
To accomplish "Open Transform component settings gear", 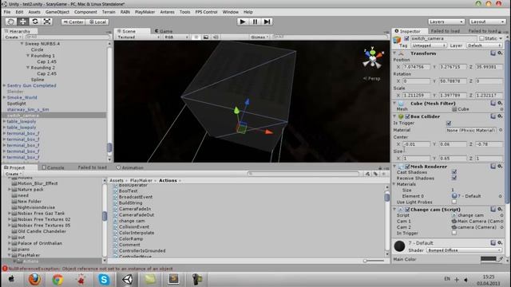I will [x=500, y=53].
